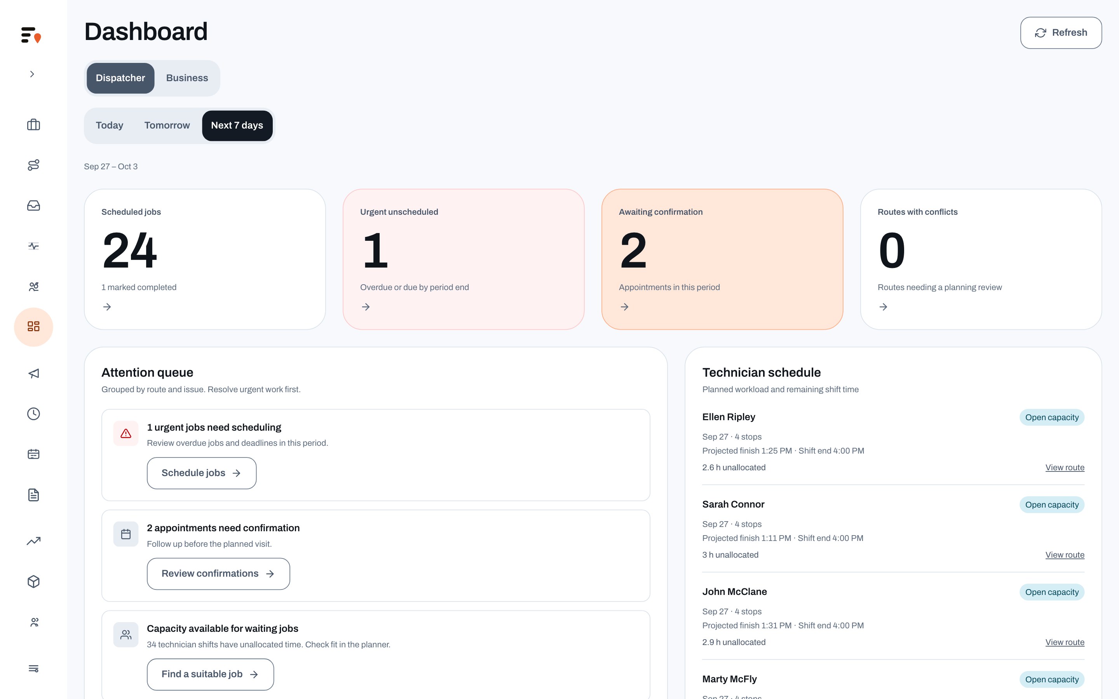Click the technician name Marty McFly
The width and height of the screenshot is (1119, 699).
[x=729, y=679]
